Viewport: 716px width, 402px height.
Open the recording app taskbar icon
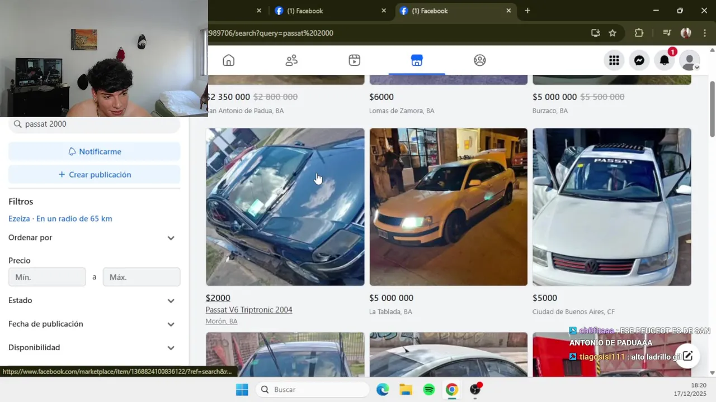tap(475, 389)
